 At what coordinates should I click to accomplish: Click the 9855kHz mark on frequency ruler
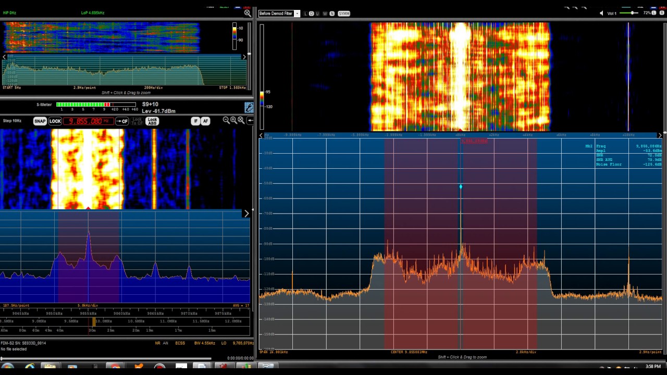click(88, 313)
